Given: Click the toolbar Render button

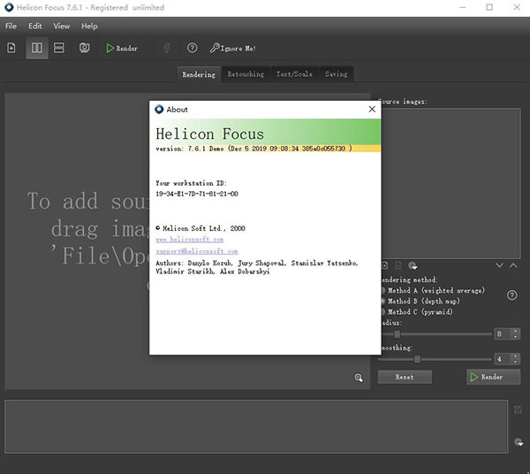Looking at the screenshot, I should (x=122, y=49).
